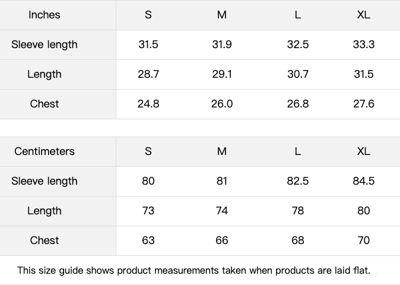Click the 78 length value in centimeters
The height and width of the screenshot is (285, 400).
(x=298, y=211)
